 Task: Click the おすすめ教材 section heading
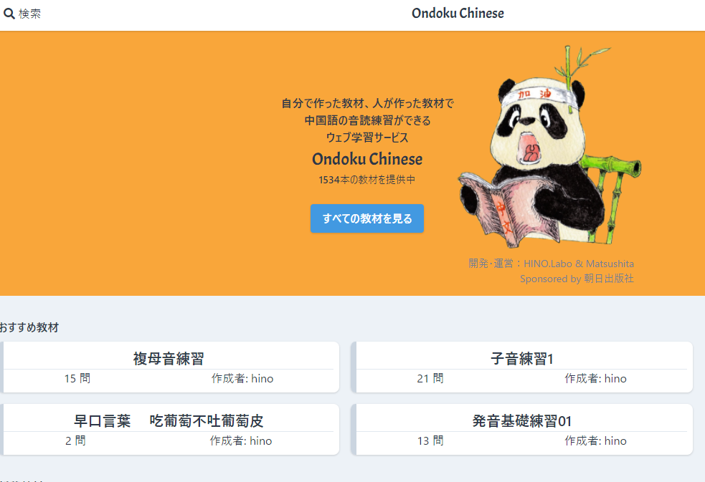point(29,327)
